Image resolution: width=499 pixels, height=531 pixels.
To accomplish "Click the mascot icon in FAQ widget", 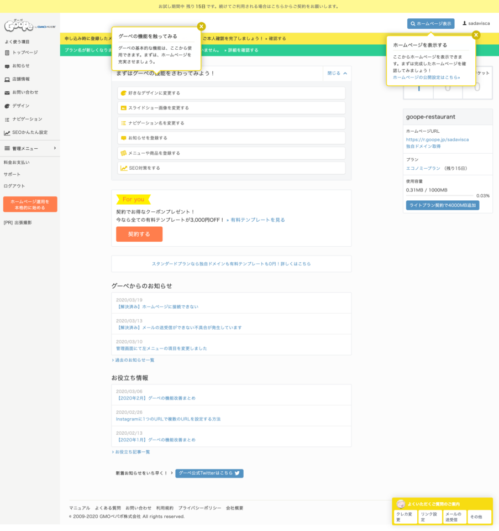I will click(401, 504).
